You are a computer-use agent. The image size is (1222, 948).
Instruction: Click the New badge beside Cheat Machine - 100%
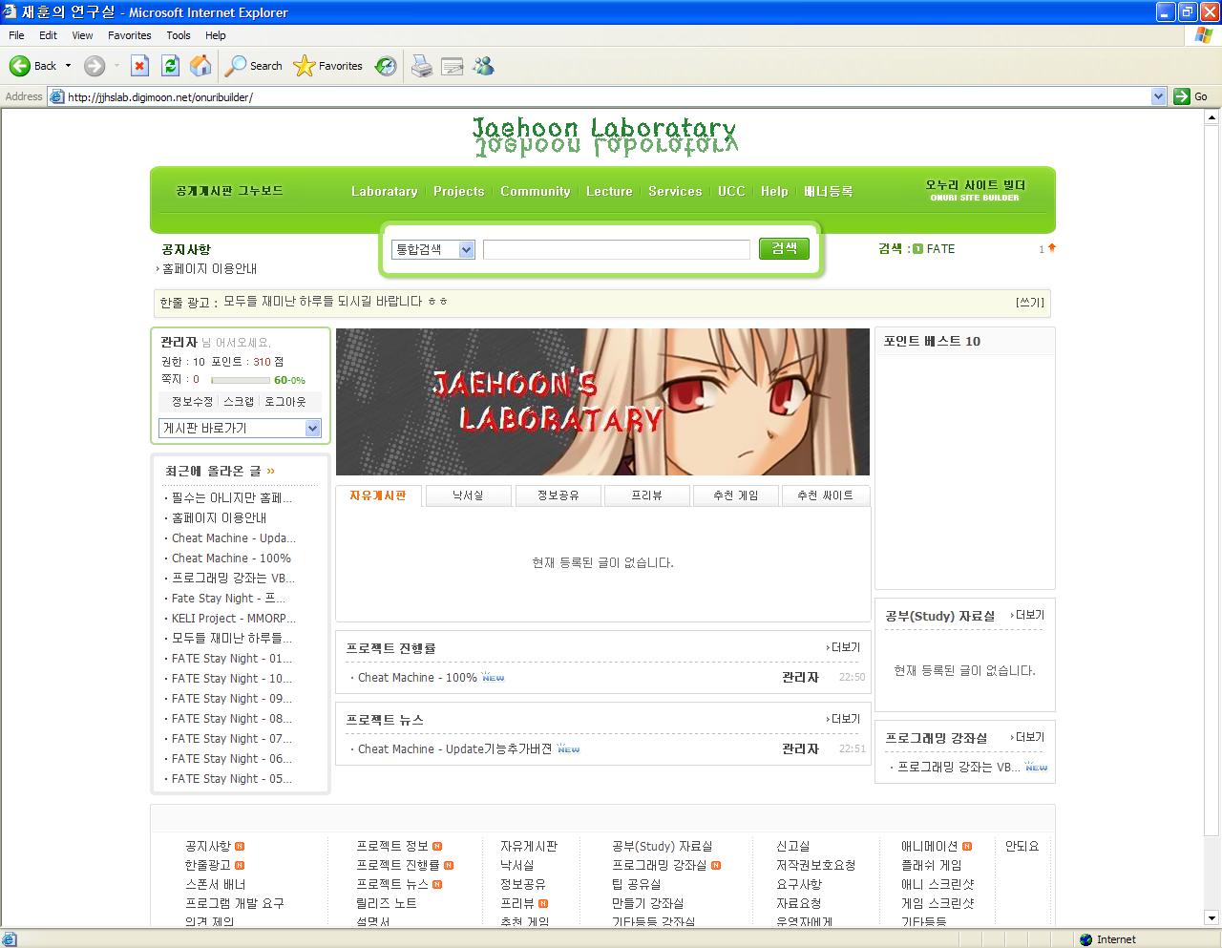coord(493,678)
